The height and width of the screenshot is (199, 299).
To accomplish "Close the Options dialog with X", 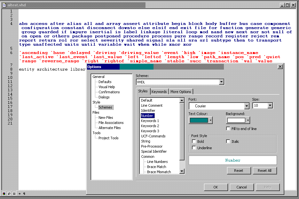I will [280, 67].
